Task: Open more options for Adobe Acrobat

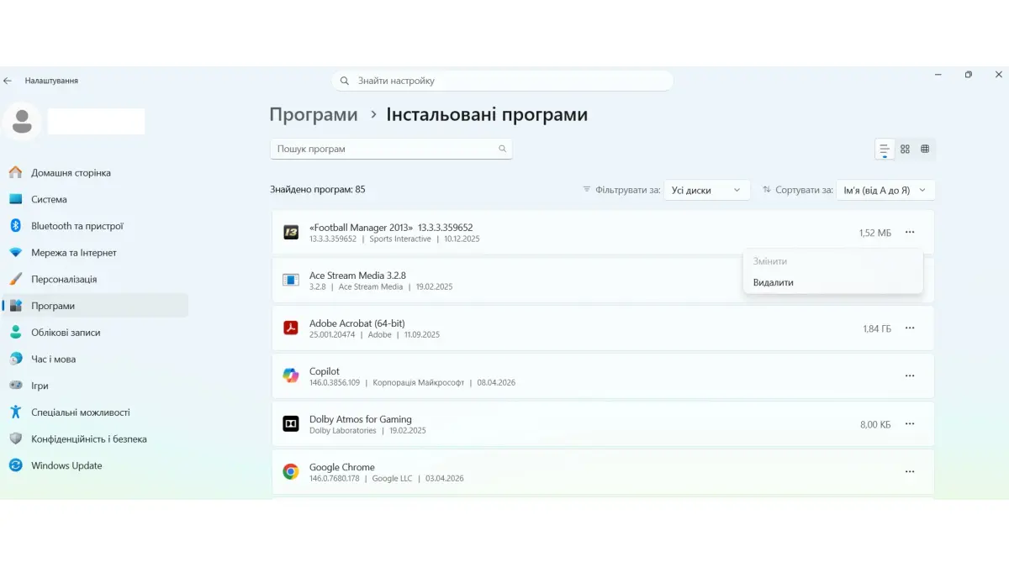Action: (910, 328)
